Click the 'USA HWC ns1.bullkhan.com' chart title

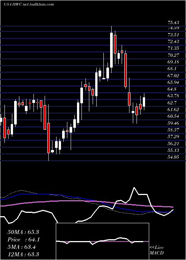tap(29, 4)
